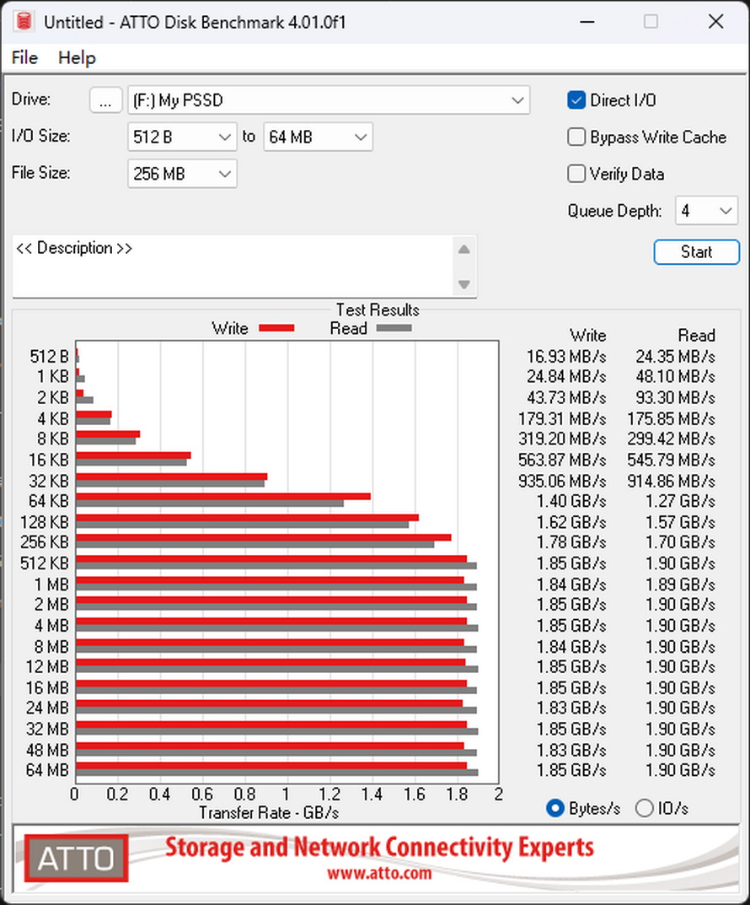Enable the Verify Data option
The width and height of the screenshot is (750, 905).
tap(576, 174)
